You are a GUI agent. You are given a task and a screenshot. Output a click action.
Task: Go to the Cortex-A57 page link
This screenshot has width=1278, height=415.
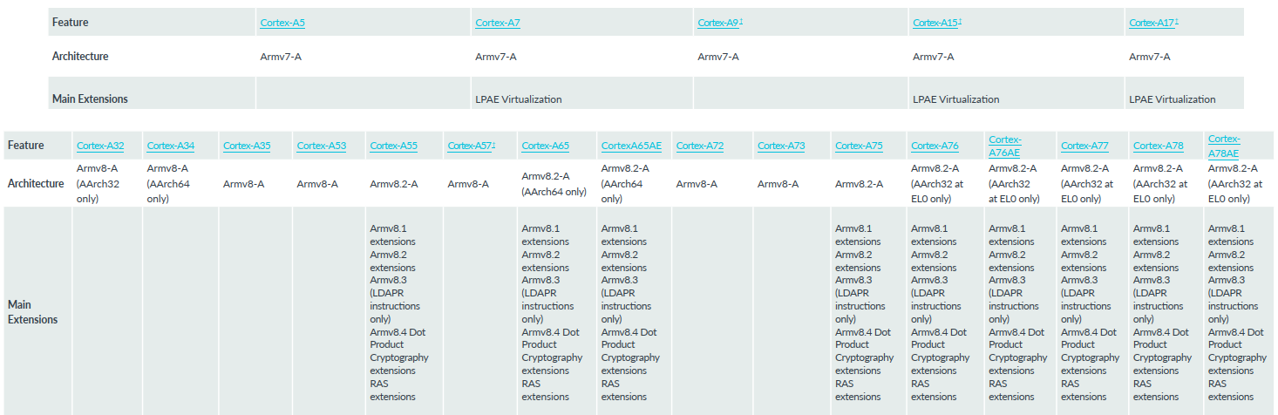pyautogui.click(x=470, y=146)
